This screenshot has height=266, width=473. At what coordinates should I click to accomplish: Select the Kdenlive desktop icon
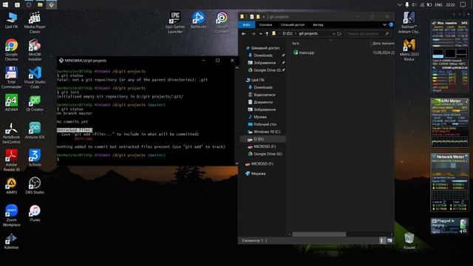coord(11,241)
